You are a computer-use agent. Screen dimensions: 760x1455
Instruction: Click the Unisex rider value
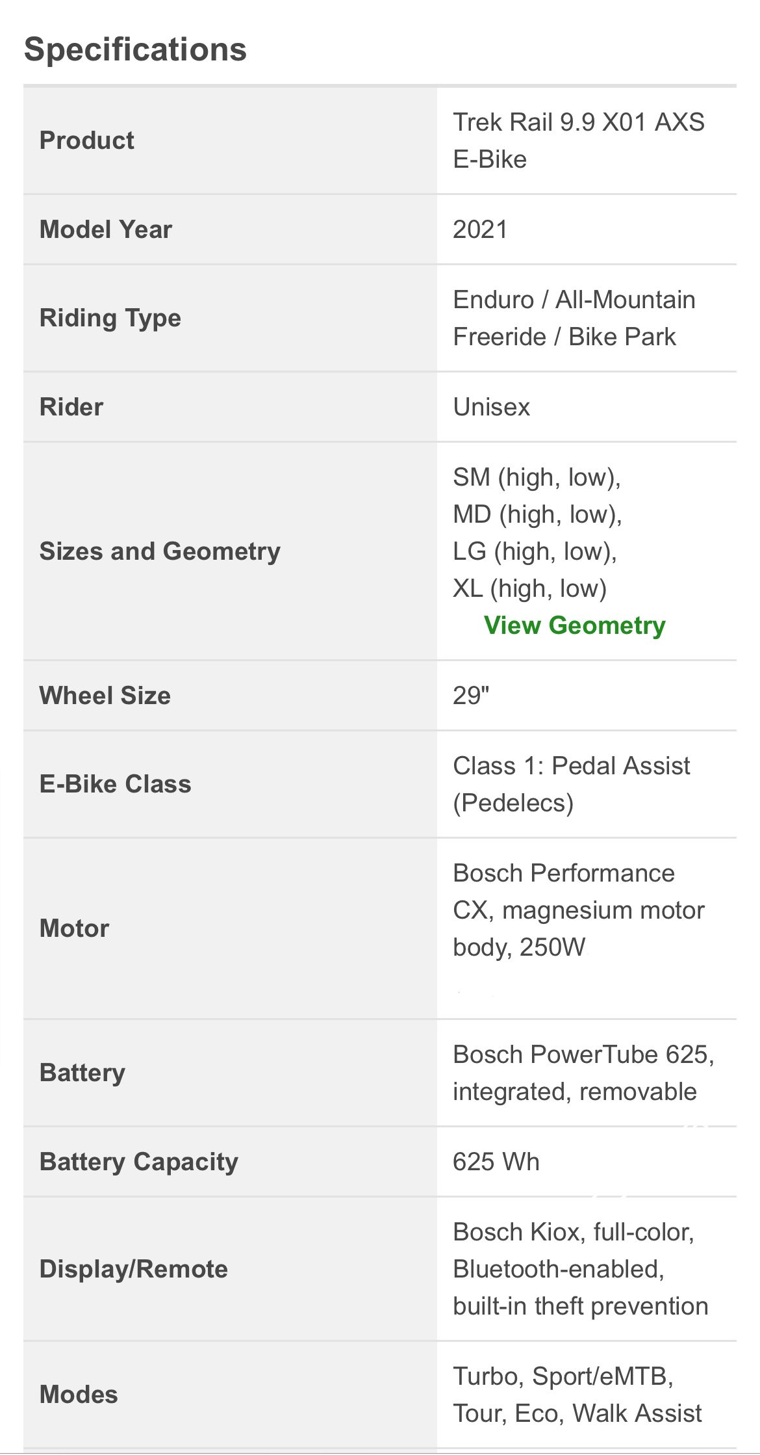click(x=491, y=407)
